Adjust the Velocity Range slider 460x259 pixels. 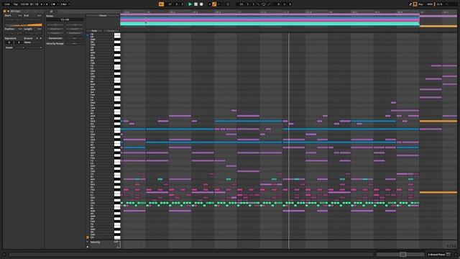75,43
